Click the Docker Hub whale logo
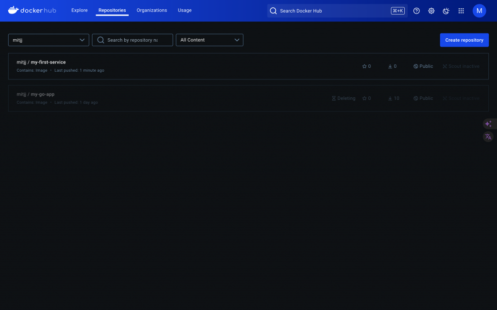 click(13, 10)
